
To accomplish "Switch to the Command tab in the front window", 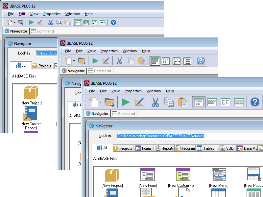I will click(x=124, y=114).
